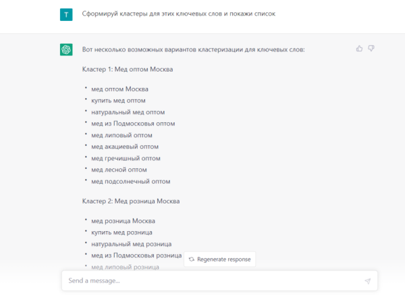Click the intro line 'Вот несколько возможных вариантов'
This screenshot has height=296, width=405.
(193, 49)
